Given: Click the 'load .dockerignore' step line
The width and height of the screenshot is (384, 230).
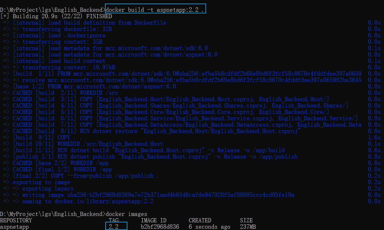Looking at the screenshot, I should [x=59, y=35].
